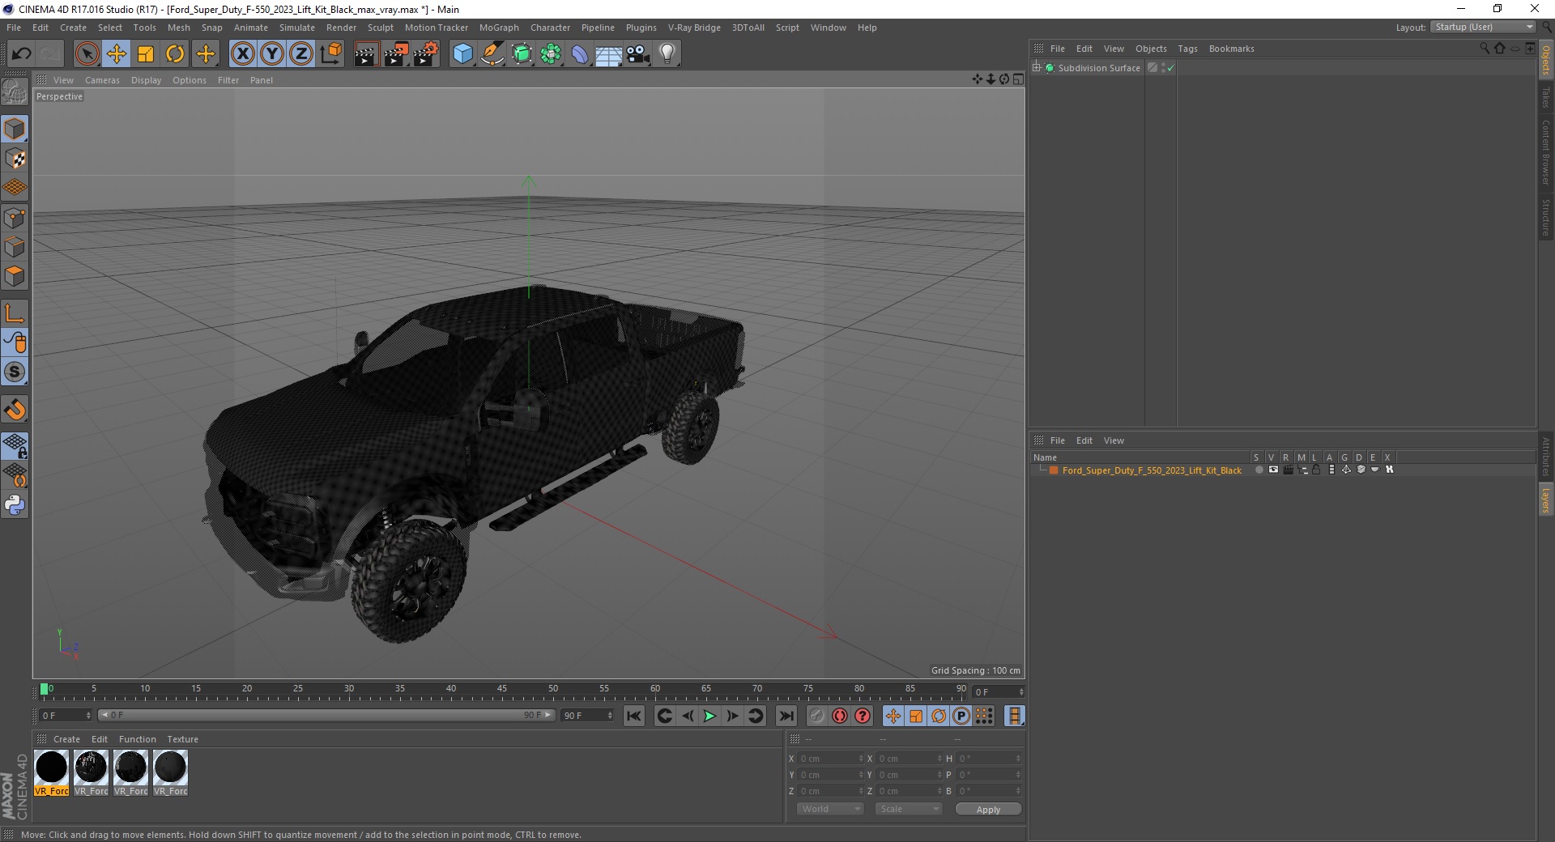The height and width of the screenshot is (842, 1555).
Task: Enable Axis mode in left sidebar
Action: [x=15, y=313]
